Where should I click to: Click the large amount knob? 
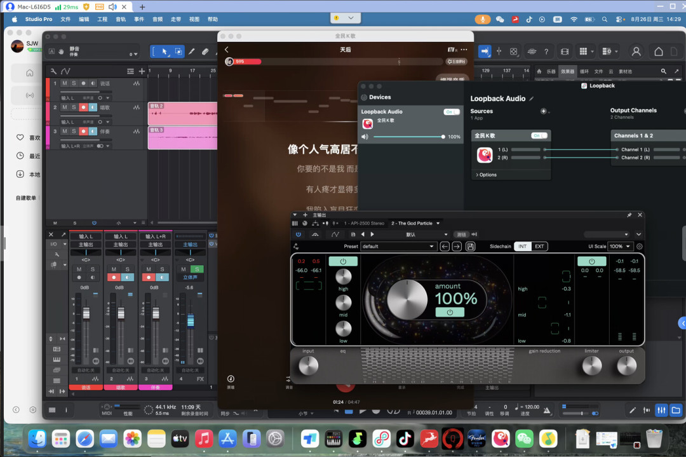point(407,300)
